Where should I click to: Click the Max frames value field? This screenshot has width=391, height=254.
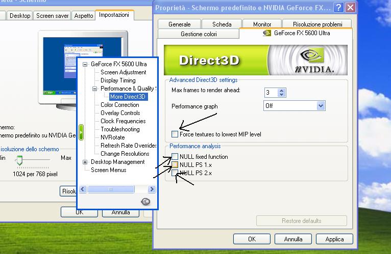click(x=272, y=93)
